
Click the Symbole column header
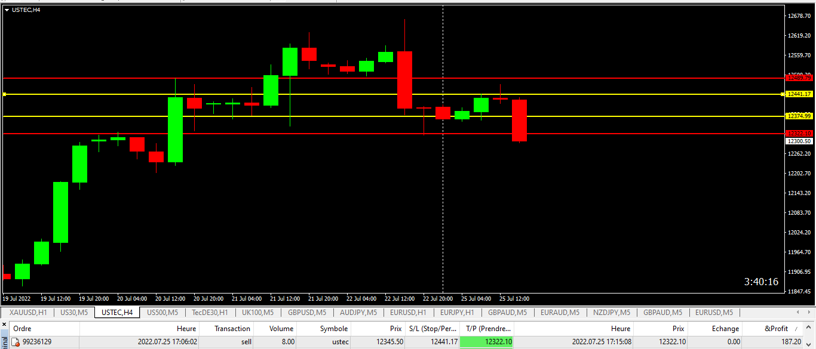[x=333, y=329]
